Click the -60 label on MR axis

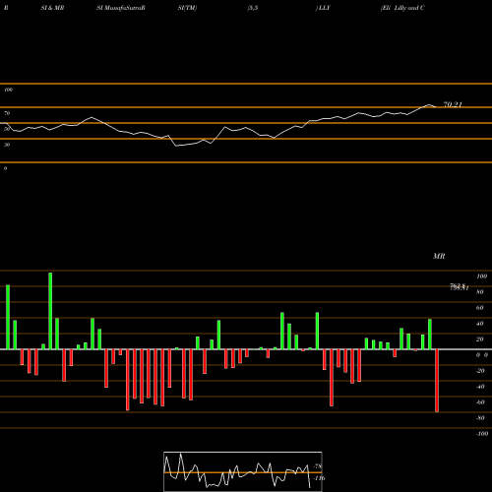pyautogui.click(x=480, y=402)
